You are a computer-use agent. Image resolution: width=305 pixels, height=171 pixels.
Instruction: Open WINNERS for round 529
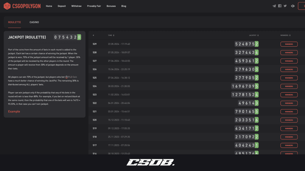point(289,44)
